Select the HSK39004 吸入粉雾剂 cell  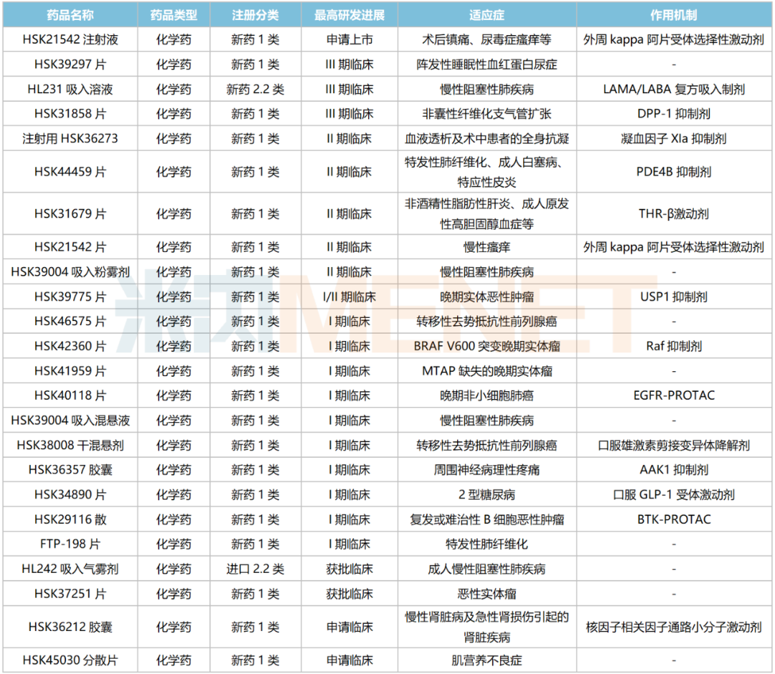pos(70,271)
